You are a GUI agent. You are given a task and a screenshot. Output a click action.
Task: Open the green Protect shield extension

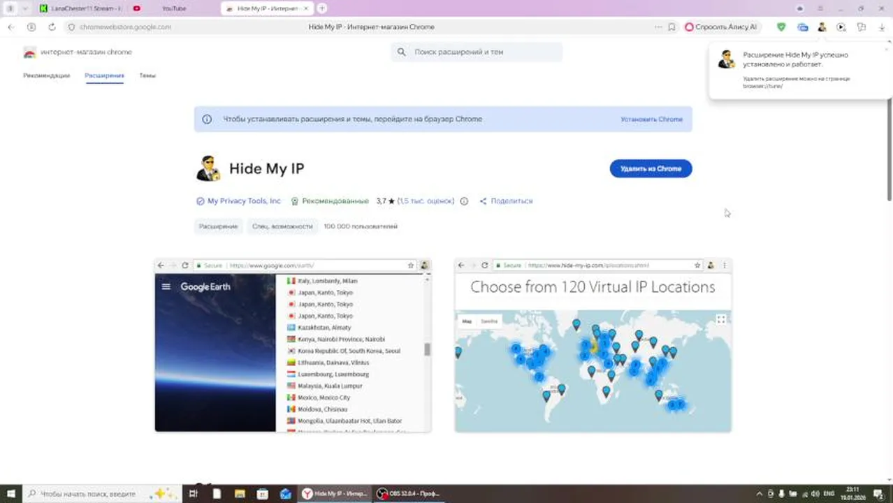[x=781, y=27]
